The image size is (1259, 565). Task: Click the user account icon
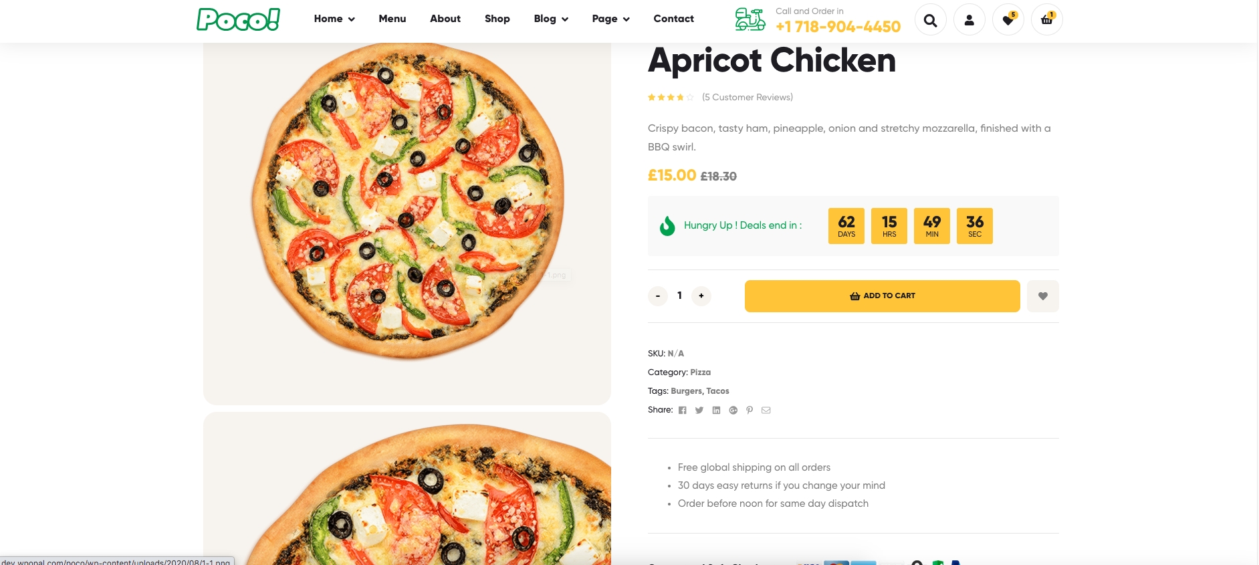[x=969, y=20]
